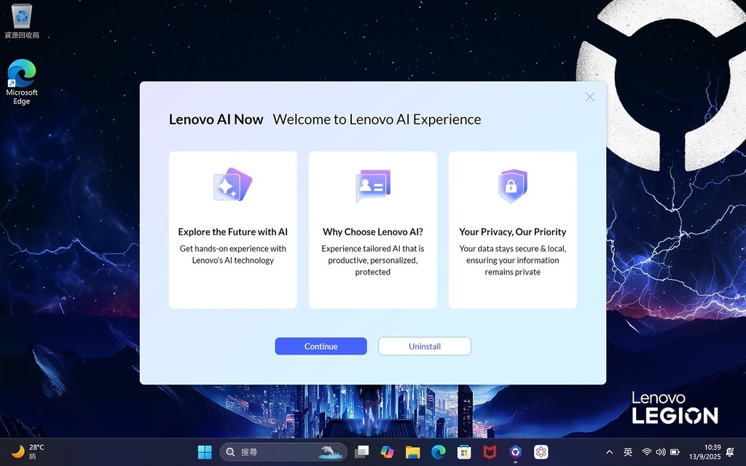This screenshot has height=466, width=746.
Task: Launch Copilot from the taskbar
Action: click(388, 451)
